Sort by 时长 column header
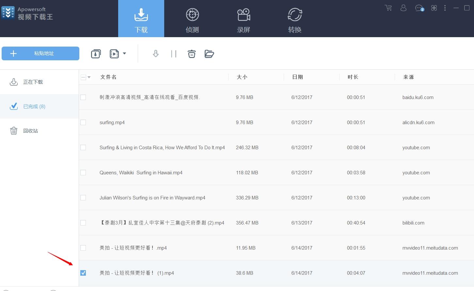The height and width of the screenshot is (291, 474). [x=353, y=77]
